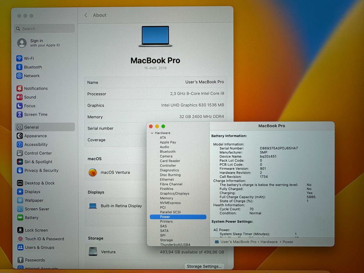Select FireWire in Hardware list
Image resolution: width=364 pixels, height=273 pixels.
coord(167,189)
